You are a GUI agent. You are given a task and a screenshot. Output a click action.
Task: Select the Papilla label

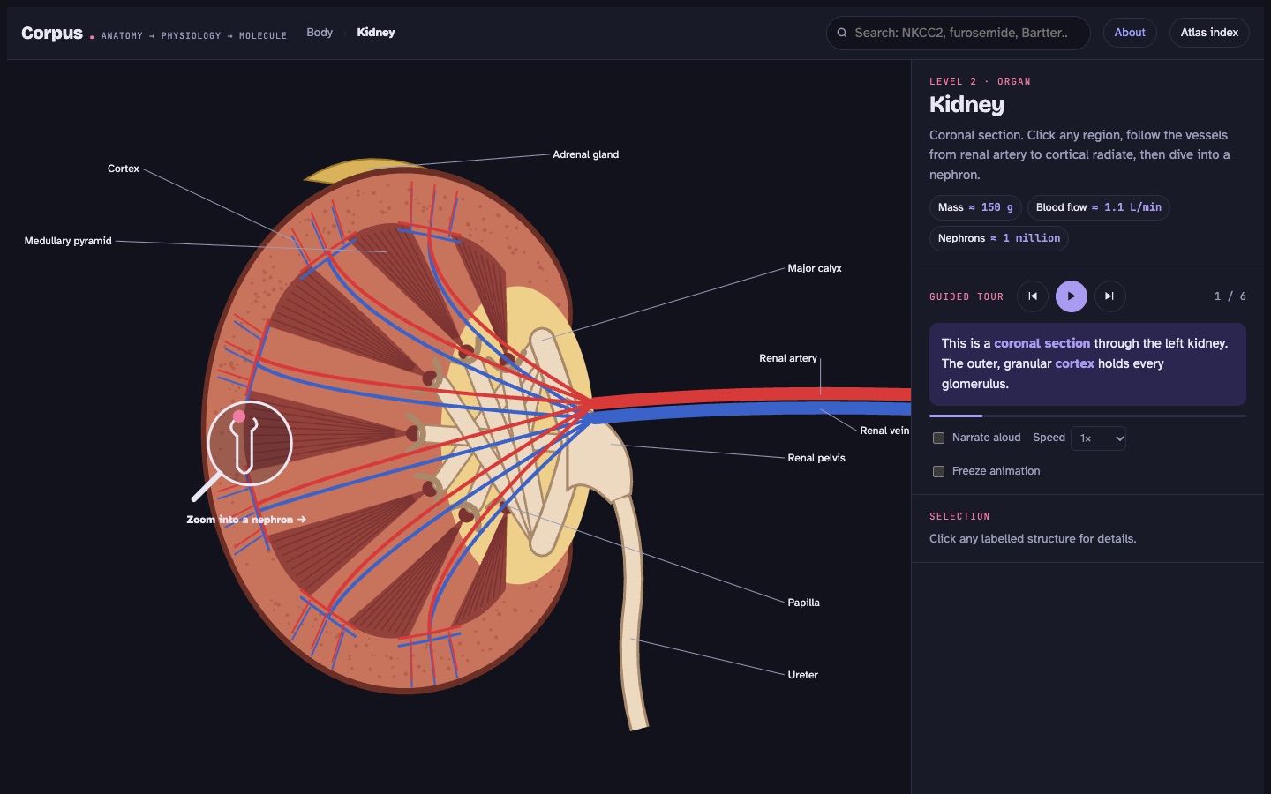pyautogui.click(x=803, y=603)
